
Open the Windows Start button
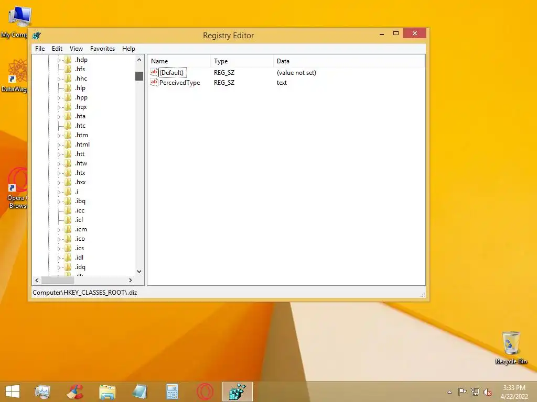pos(13,392)
